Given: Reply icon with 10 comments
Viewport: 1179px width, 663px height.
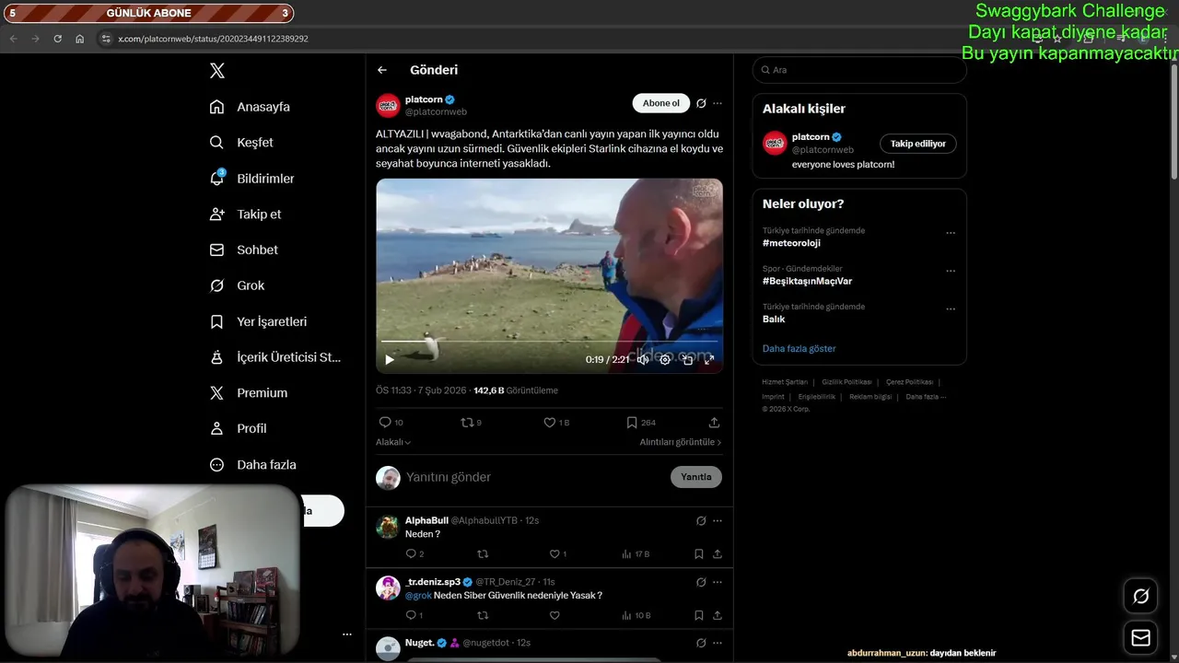Looking at the screenshot, I should pyautogui.click(x=391, y=423).
